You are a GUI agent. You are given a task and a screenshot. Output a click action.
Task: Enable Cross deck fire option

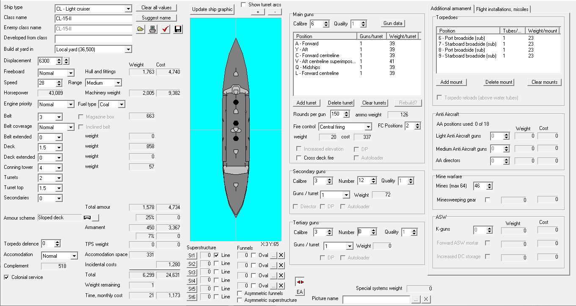pyautogui.click(x=299, y=158)
